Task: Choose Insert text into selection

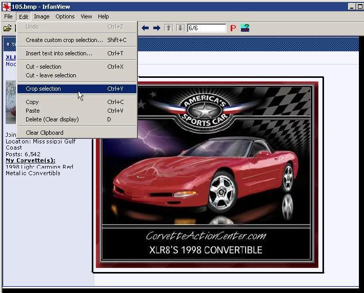Action: 77,53
